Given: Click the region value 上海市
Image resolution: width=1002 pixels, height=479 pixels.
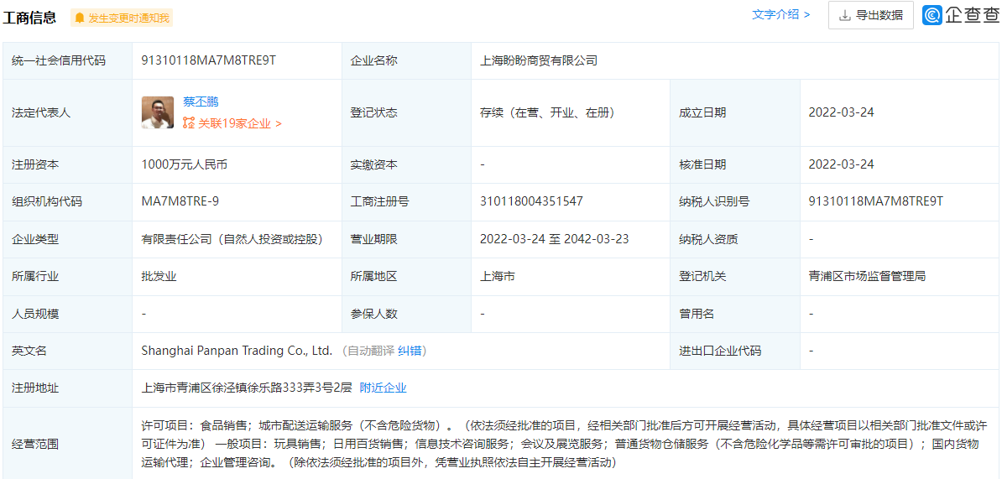Looking at the screenshot, I should 497,277.
